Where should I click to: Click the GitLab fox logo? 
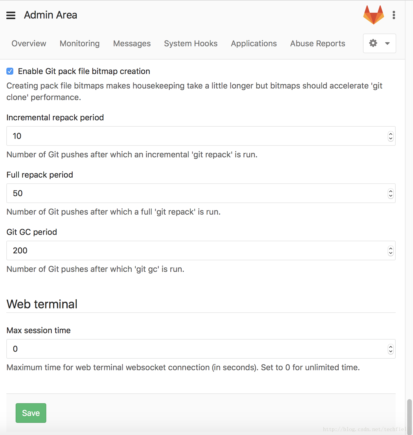pyautogui.click(x=374, y=15)
